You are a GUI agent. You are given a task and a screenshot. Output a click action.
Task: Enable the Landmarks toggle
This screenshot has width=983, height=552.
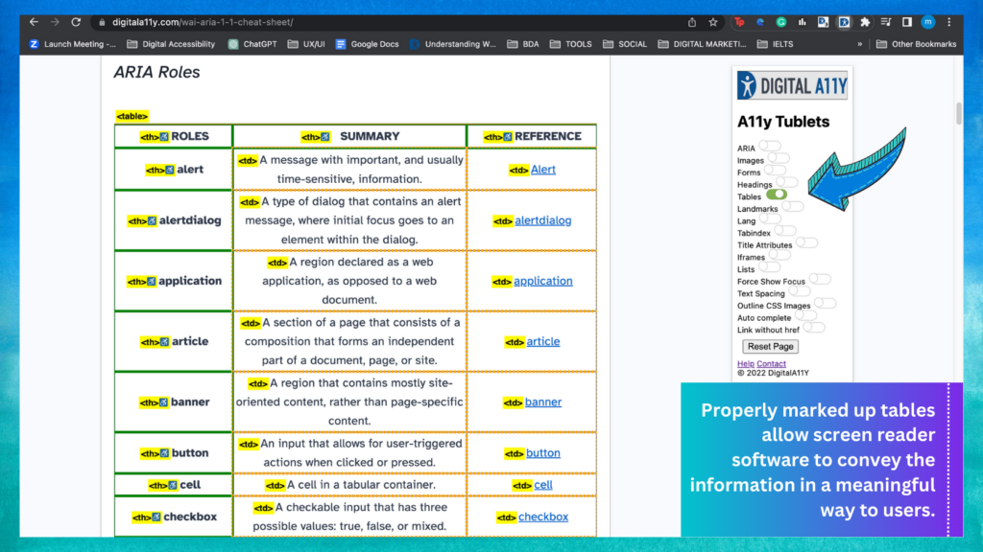pos(792,207)
